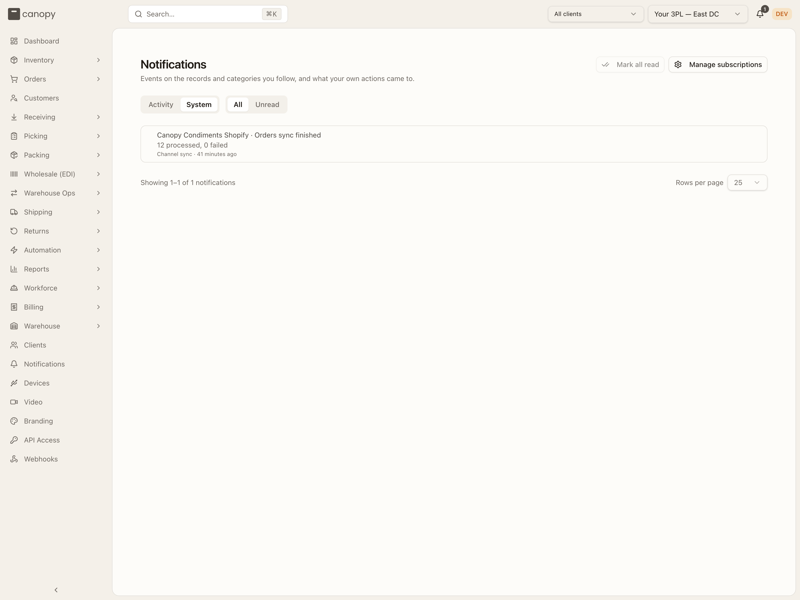Screen dimensions: 800x600
Task: Switch to the Activity tab
Action: tap(161, 104)
